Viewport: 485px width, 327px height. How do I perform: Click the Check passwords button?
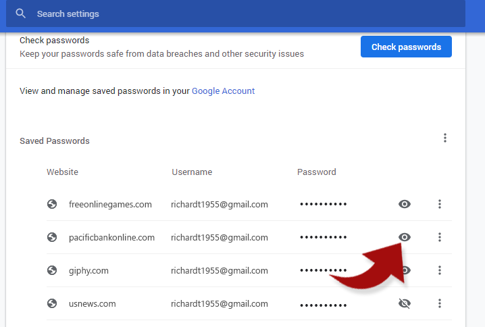406,47
